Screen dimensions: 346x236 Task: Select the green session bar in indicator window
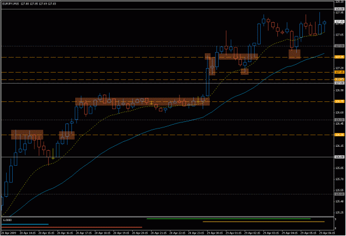coord(229,219)
